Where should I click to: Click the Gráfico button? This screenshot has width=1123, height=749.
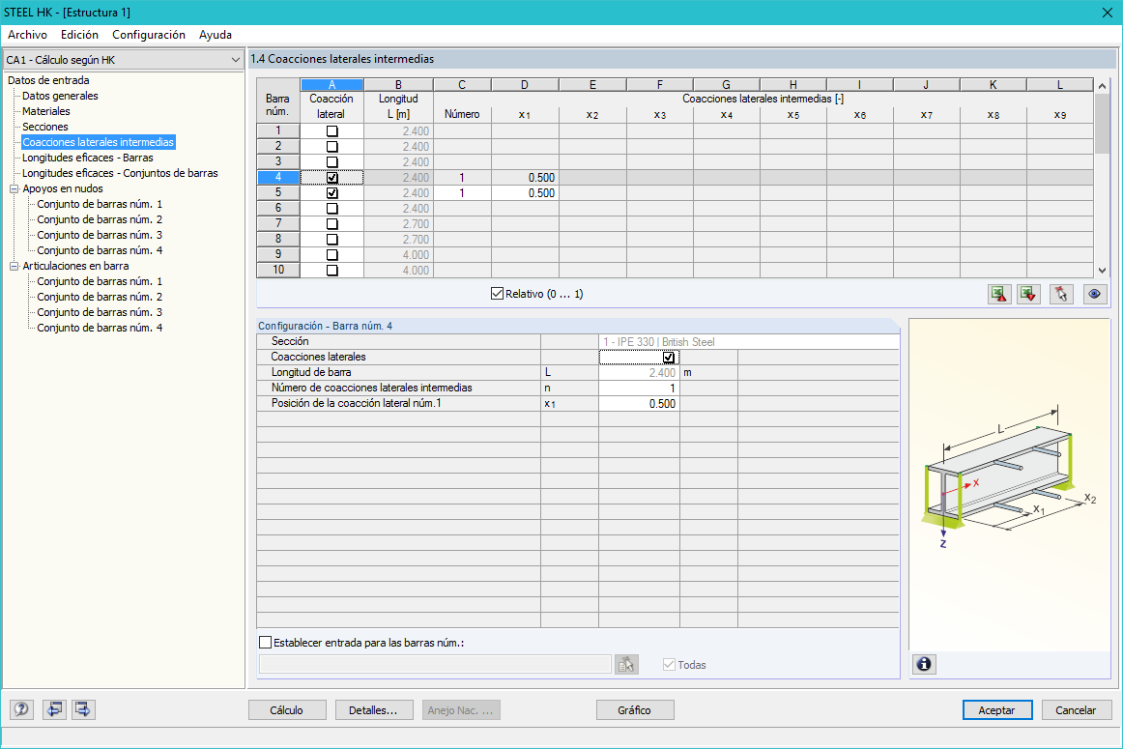click(635, 710)
